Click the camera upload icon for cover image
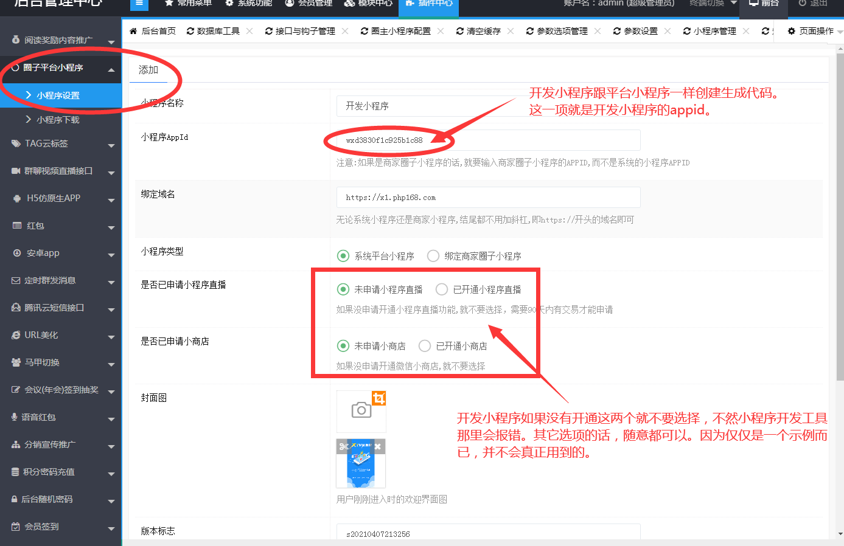The image size is (844, 546). pos(361,410)
